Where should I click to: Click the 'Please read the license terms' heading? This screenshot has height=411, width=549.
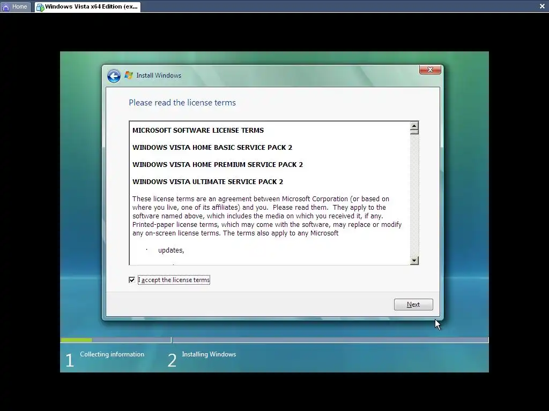(x=182, y=103)
